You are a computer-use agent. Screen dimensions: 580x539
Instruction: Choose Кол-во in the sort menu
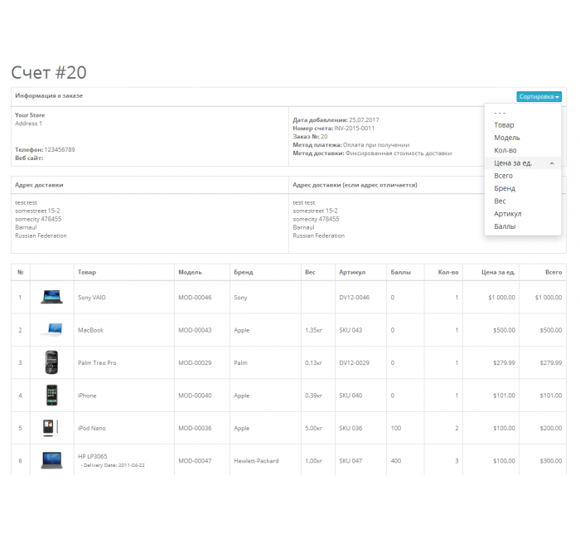click(523, 150)
